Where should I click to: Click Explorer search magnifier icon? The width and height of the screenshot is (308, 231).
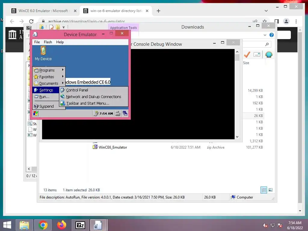267,44
